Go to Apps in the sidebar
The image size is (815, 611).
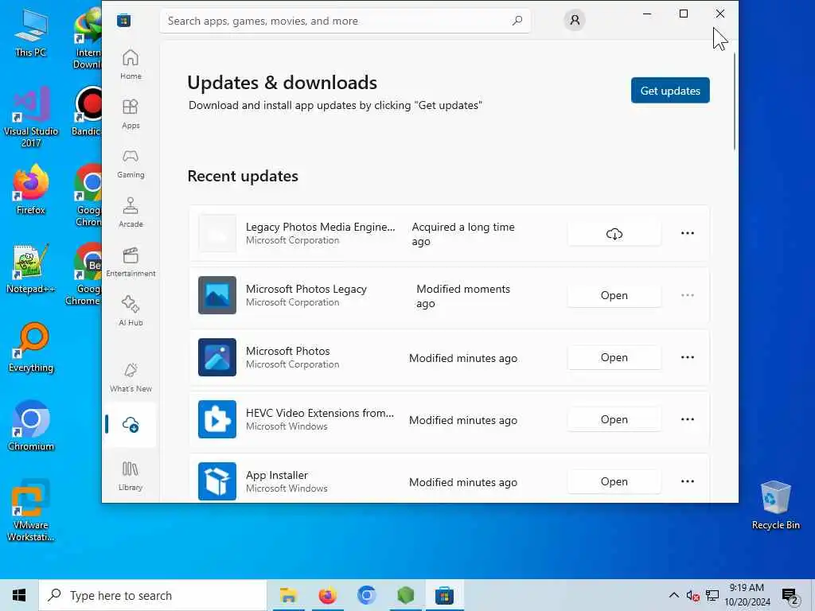pyautogui.click(x=131, y=114)
